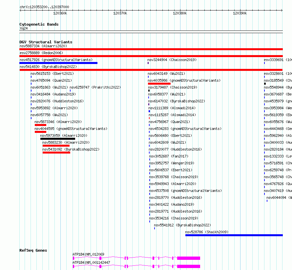Click nsv5949943 (Almarri2020) label
Viewport: 292px width, 270px height.
coord(173,184)
